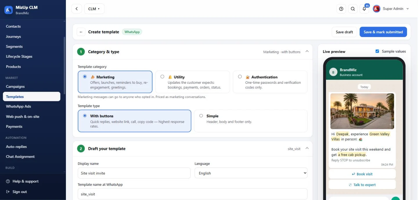Collapse the Category & type section

[x=307, y=51]
